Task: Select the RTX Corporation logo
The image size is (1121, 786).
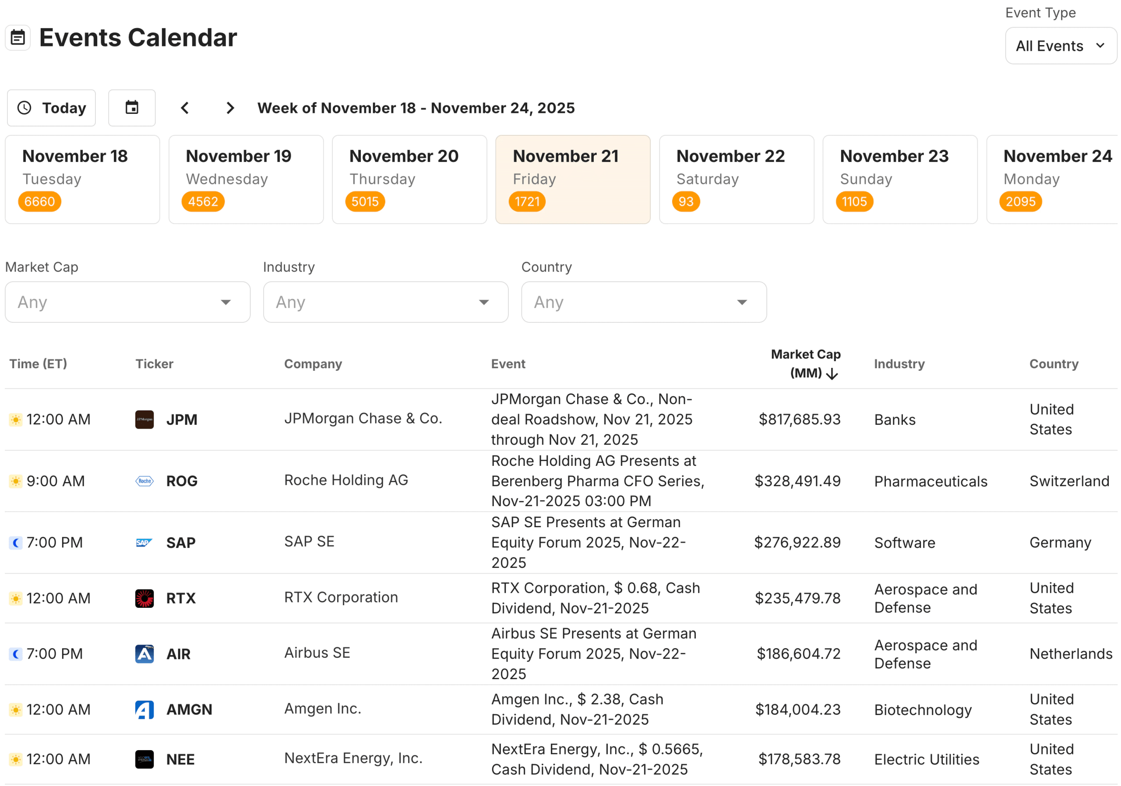Action: pyautogui.click(x=144, y=598)
